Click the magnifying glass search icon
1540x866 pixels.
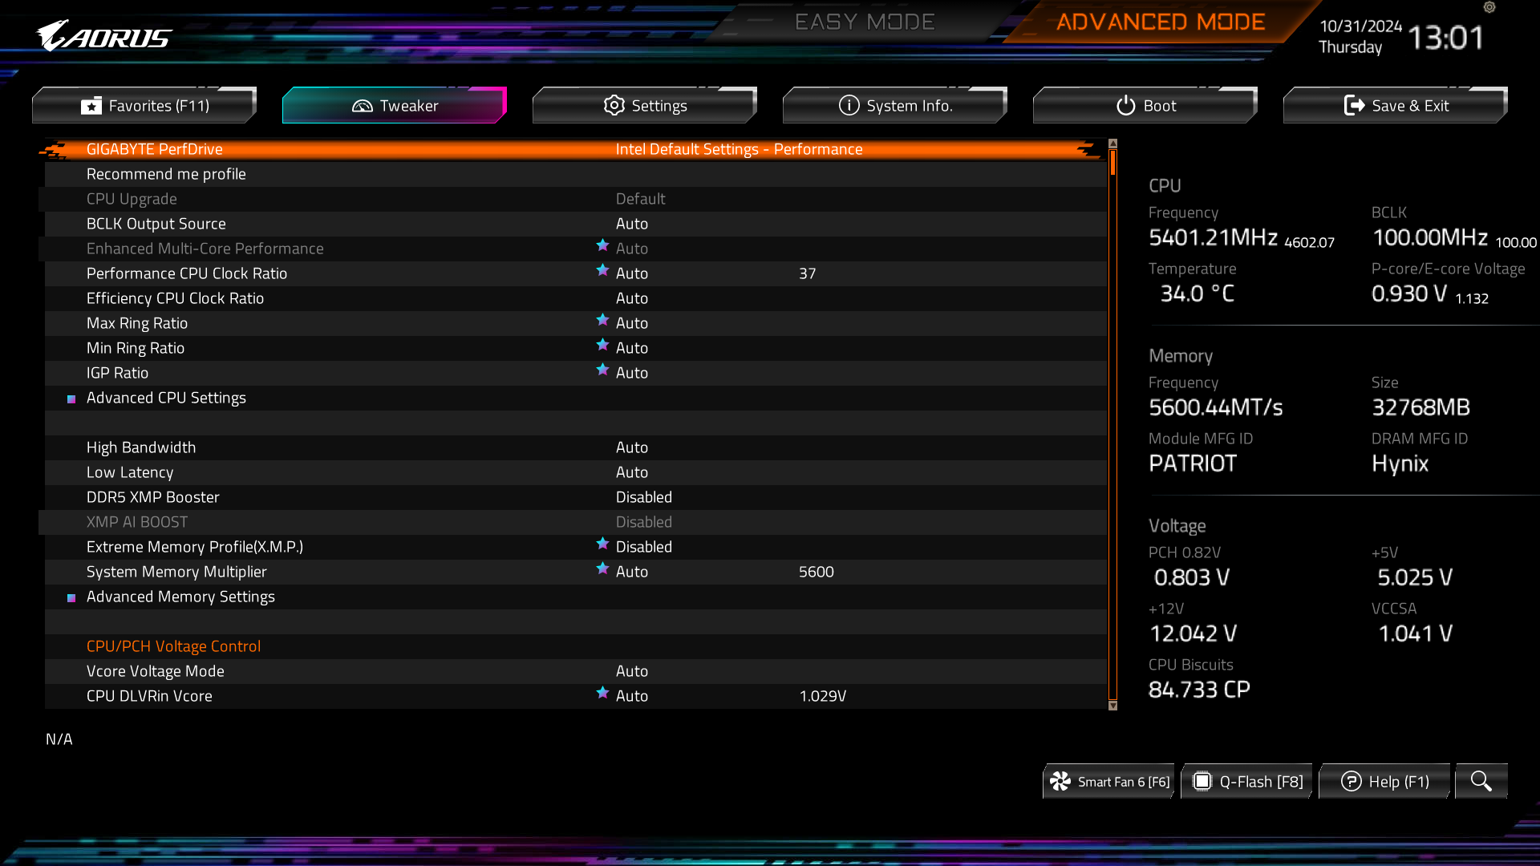pos(1481,781)
